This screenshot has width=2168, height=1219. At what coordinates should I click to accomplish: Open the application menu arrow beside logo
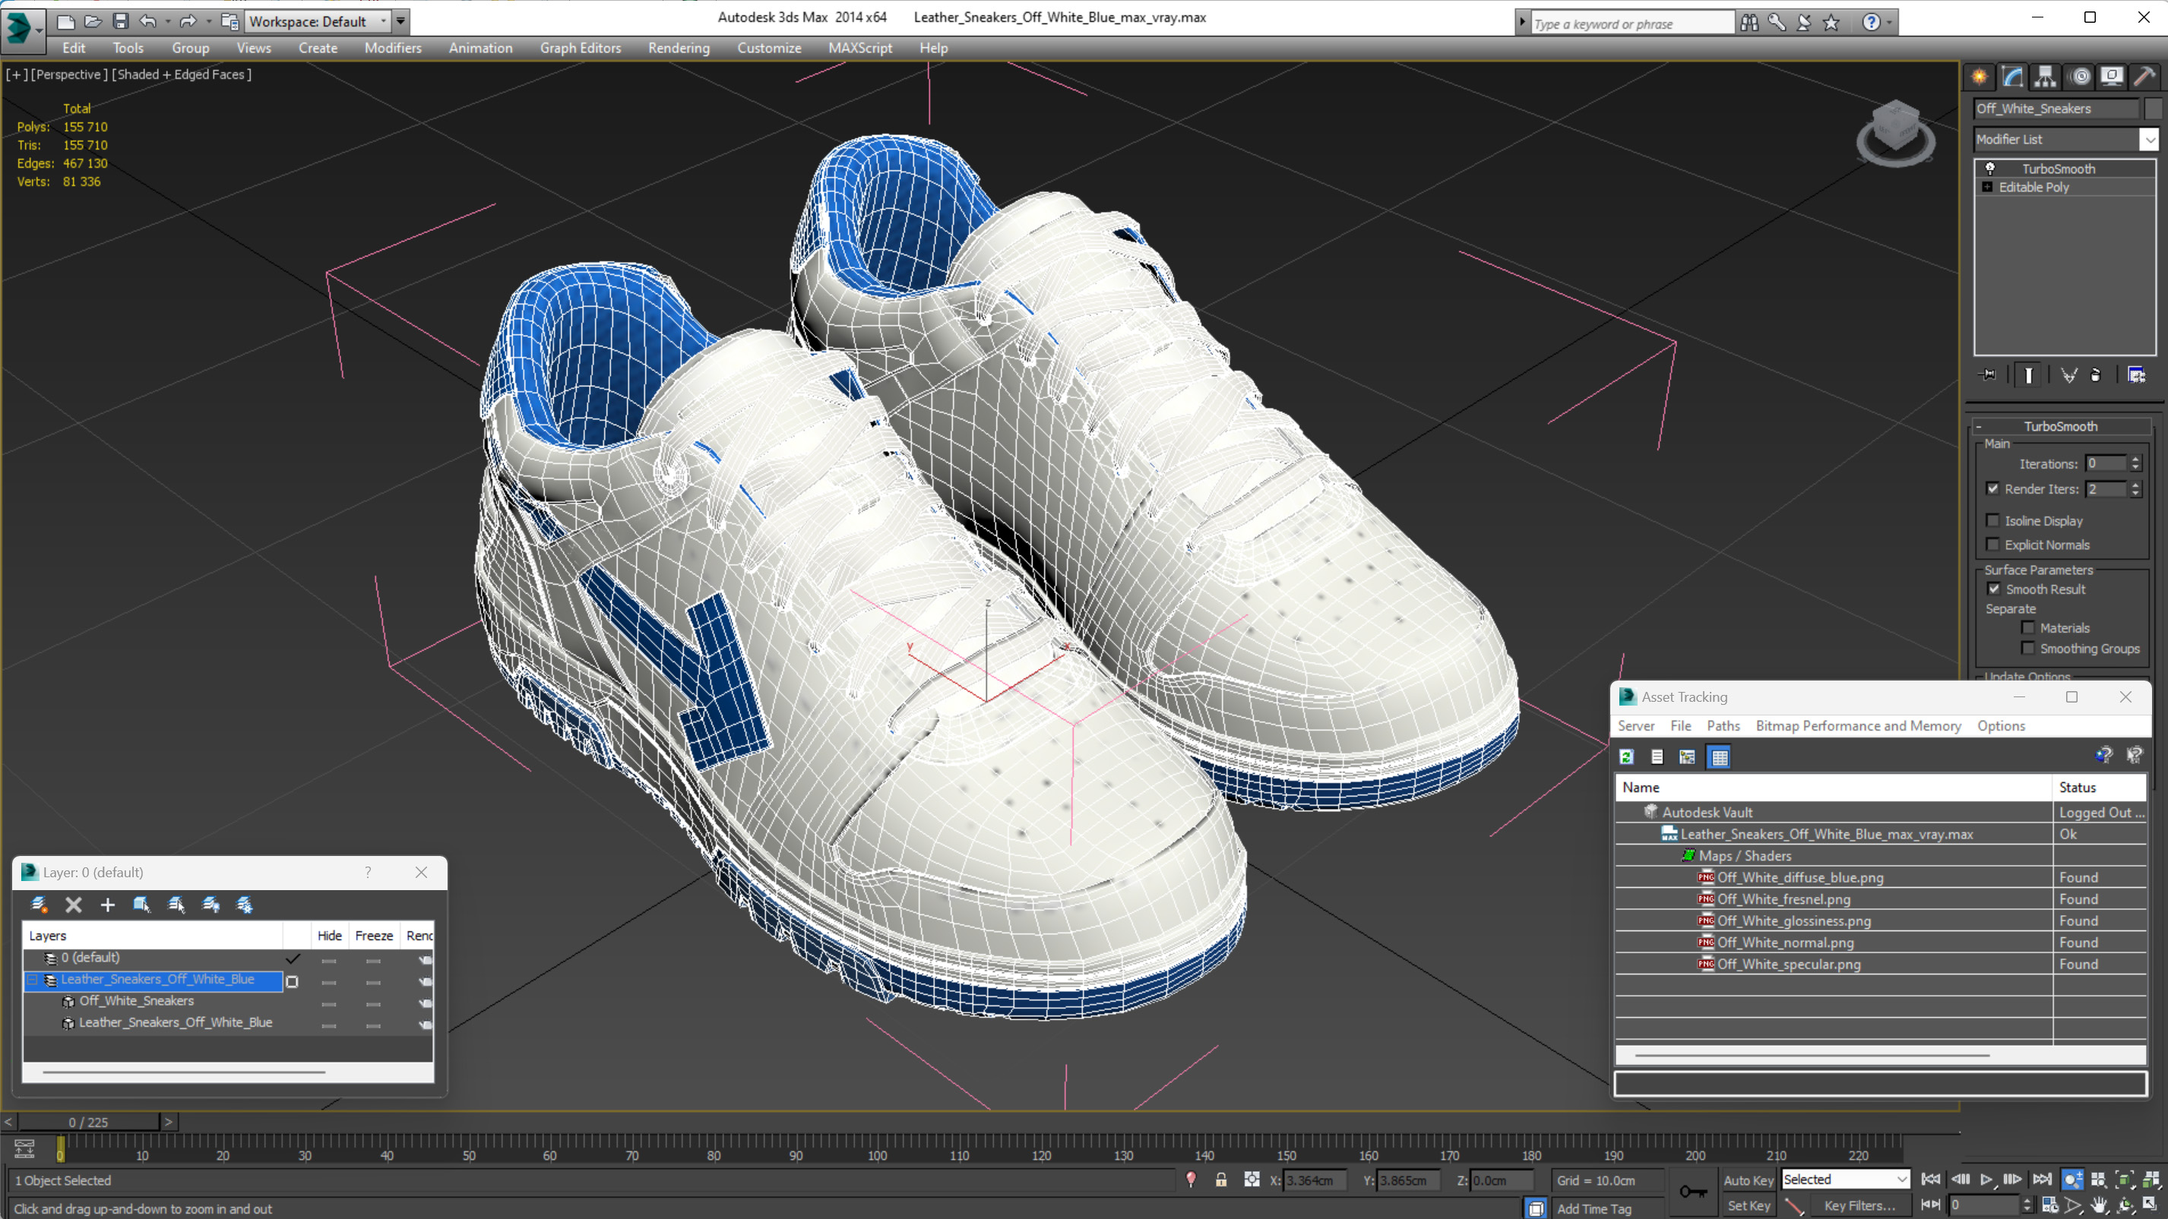(39, 30)
